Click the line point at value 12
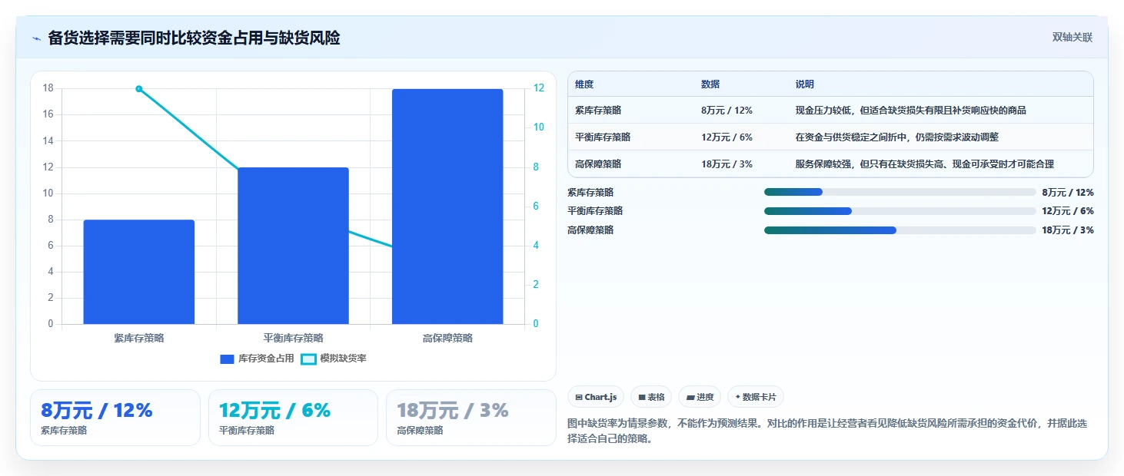 point(139,89)
